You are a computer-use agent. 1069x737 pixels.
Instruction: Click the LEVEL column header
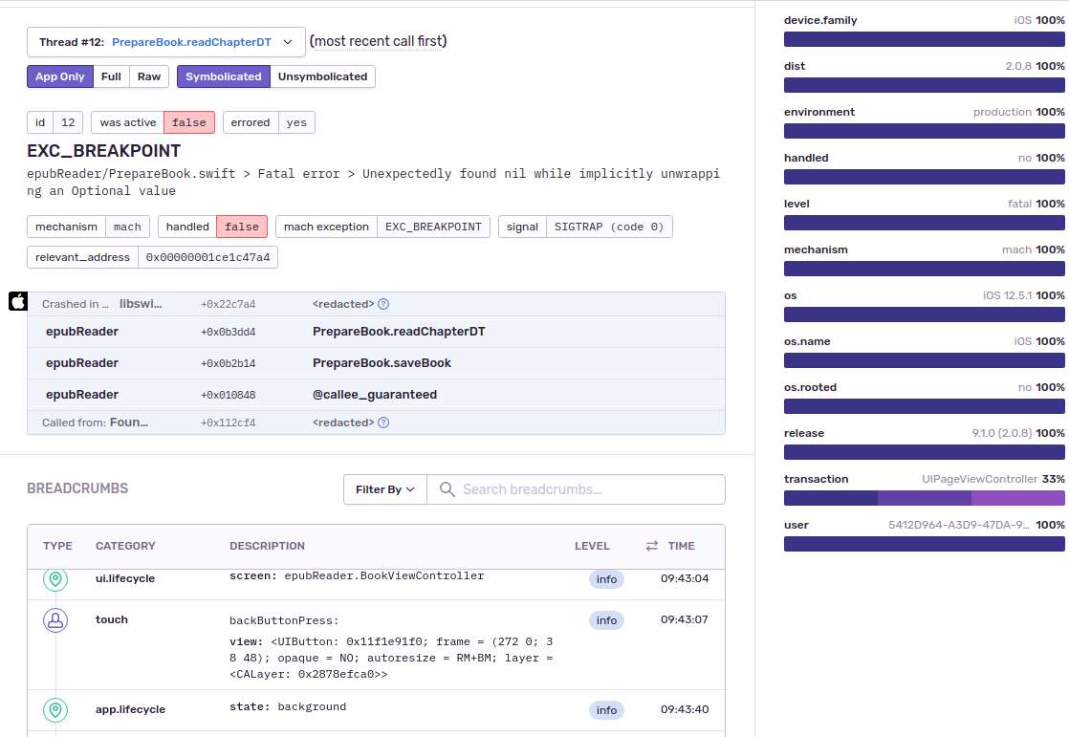(592, 546)
